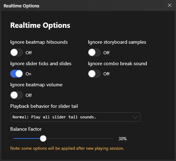Image resolution: width=176 pixels, height=161 pixels.
Task: Click 'Off' text beside beatmap hitsounds toggle
Action: pos(29,53)
